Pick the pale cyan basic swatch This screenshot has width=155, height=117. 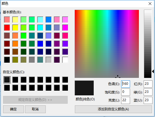click(x=40, y=20)
